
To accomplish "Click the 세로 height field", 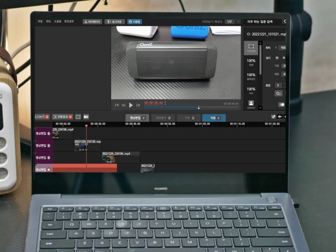I will click(283, 74).
